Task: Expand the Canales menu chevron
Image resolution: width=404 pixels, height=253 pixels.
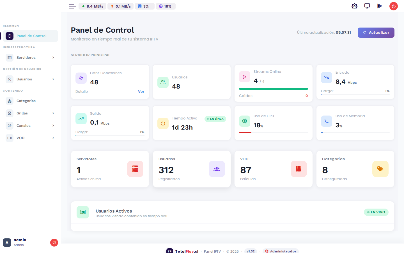Action: coord(53,126)
